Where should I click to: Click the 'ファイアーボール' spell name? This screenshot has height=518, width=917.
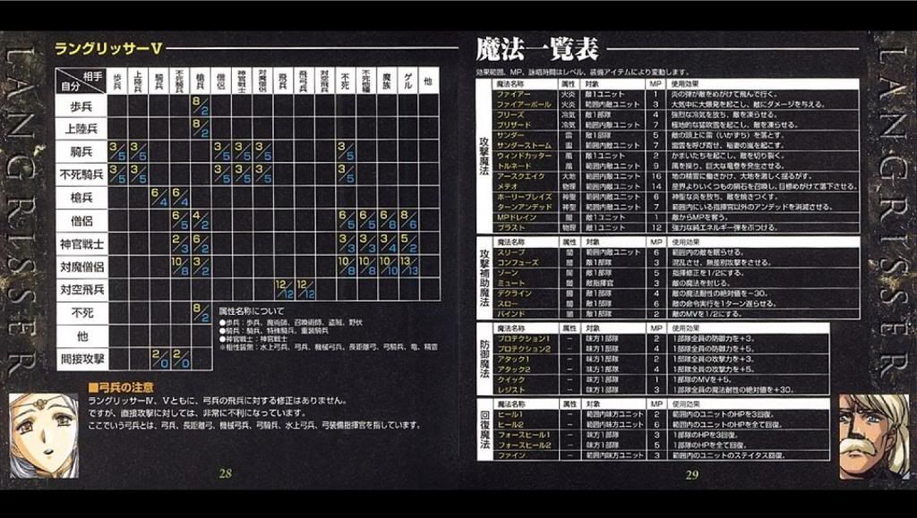[x=523, y=105]
